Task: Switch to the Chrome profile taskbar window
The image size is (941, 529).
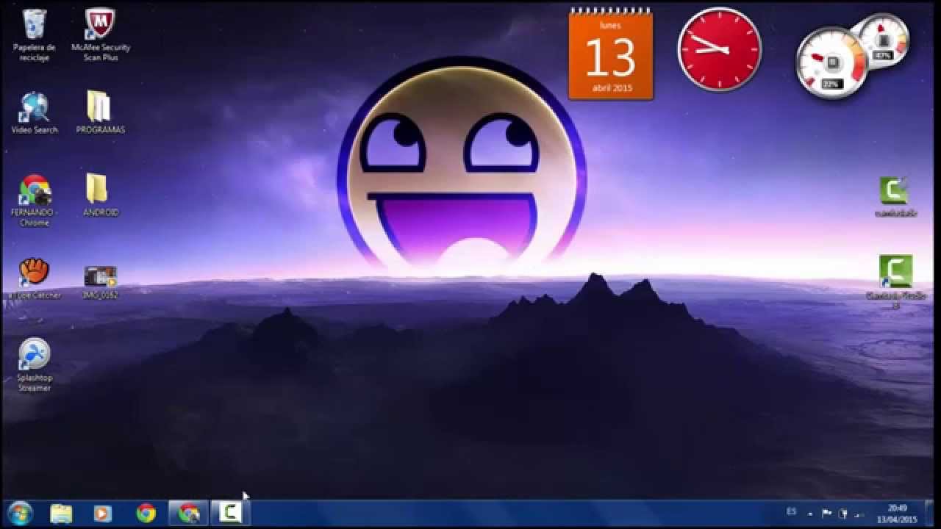Action: [189, 513]
